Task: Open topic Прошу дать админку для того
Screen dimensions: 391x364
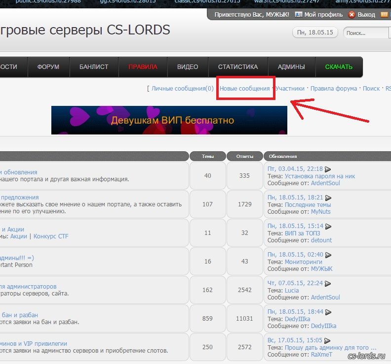Action: (331, 348)
